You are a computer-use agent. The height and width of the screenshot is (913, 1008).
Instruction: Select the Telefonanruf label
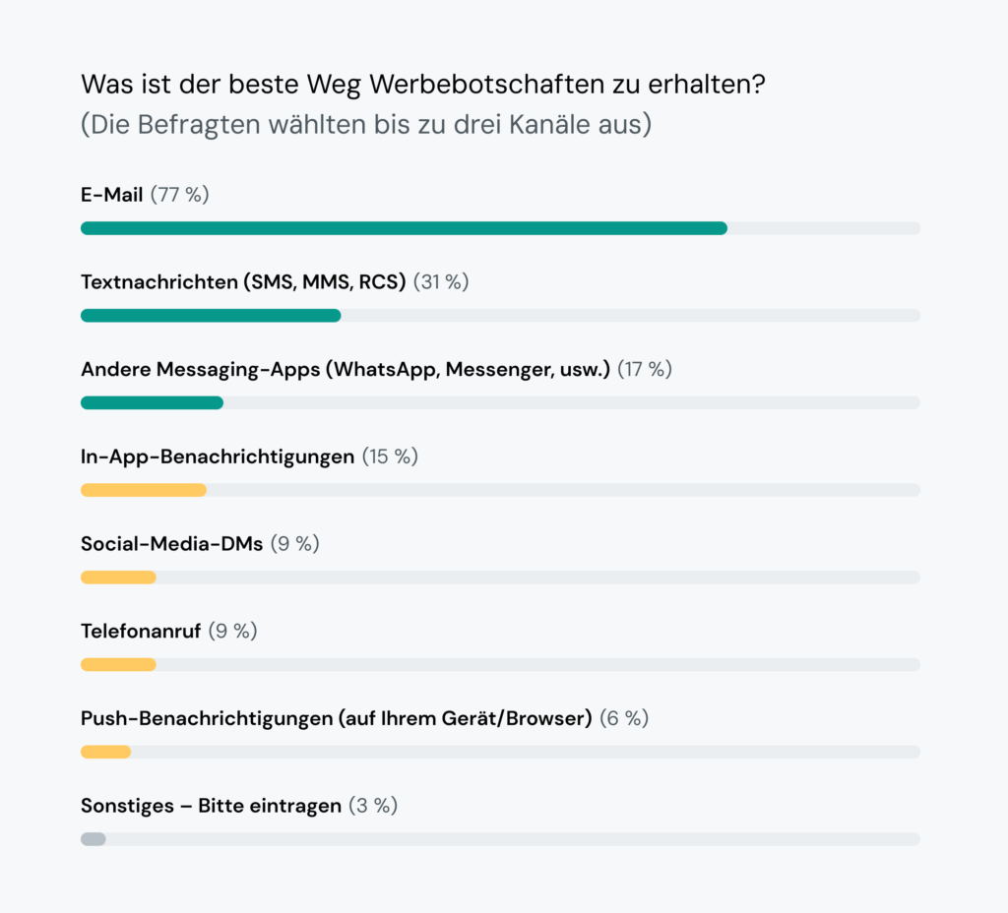[x=141, y=631]
